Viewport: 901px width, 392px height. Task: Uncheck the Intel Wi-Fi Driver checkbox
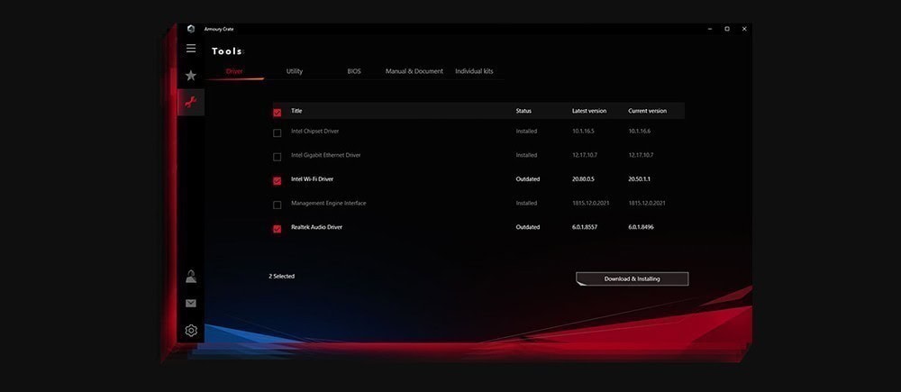[277, 181]
